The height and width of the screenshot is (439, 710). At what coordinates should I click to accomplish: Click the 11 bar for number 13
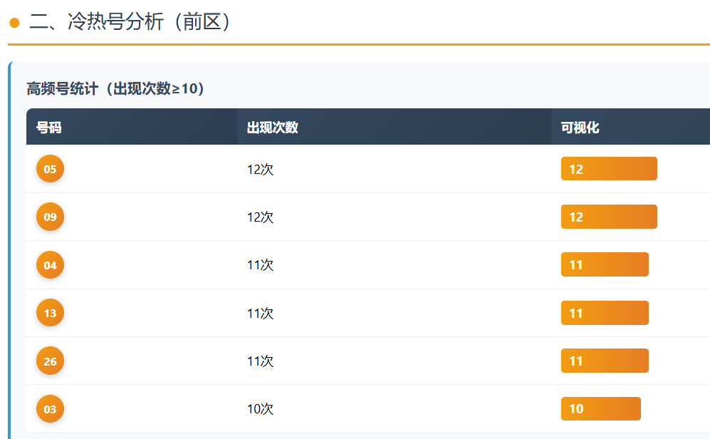point(605,313)
